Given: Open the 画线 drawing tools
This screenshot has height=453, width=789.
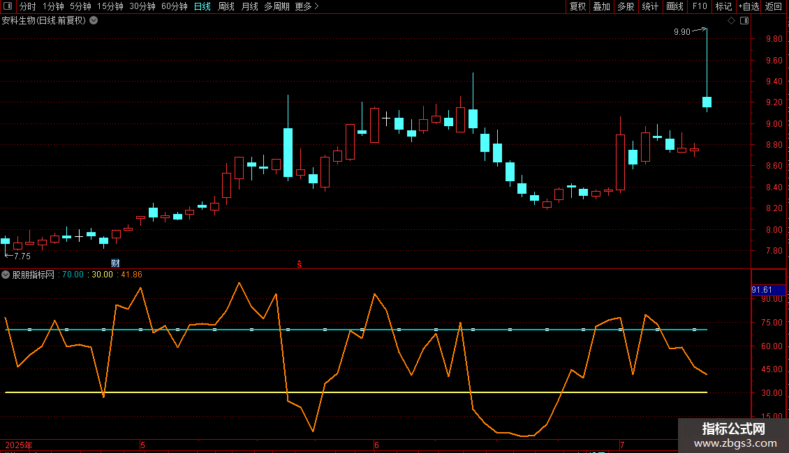Looking at the screenshot, I should click(x=674, y=6).
